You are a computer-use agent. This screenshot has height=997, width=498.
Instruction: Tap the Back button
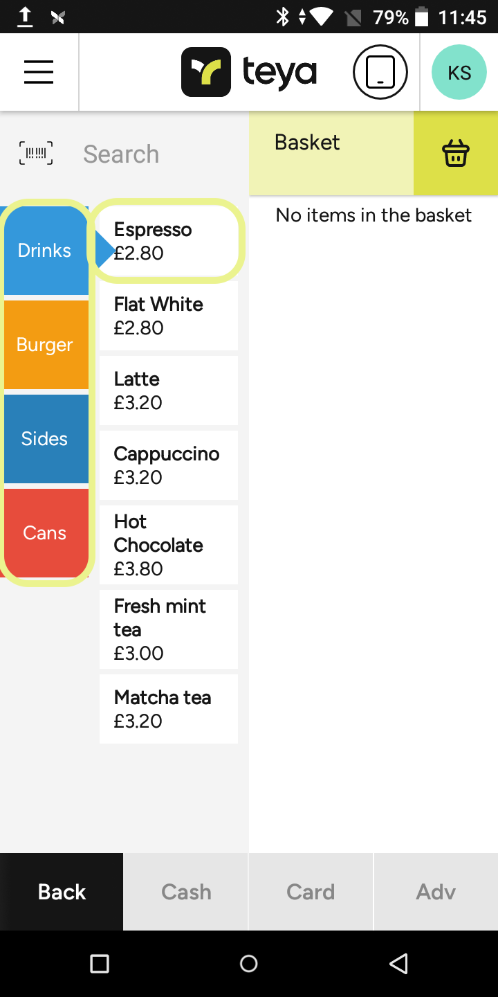coord(62,892)
